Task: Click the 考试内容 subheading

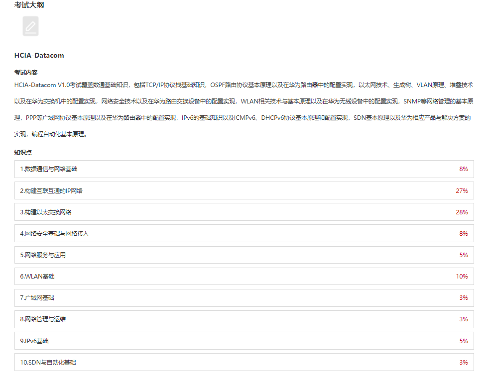Action: [x=26, y=72]
